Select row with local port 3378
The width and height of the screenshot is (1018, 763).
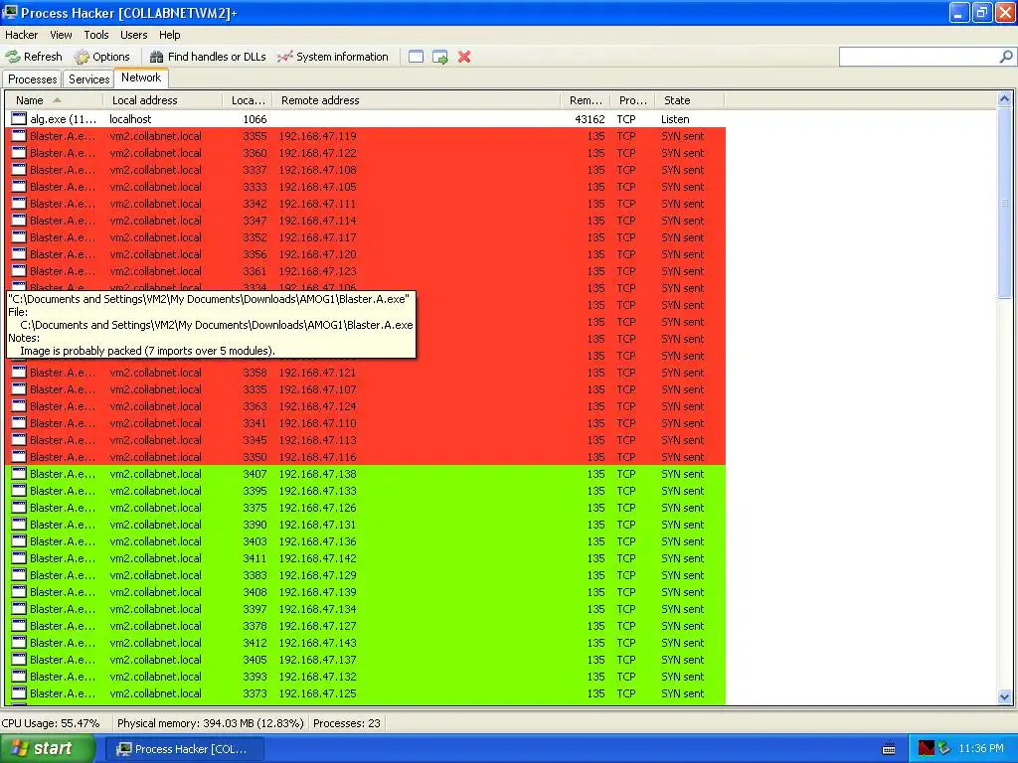click(366, 626)
